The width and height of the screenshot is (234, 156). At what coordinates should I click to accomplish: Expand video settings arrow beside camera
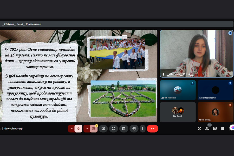point(87,129)
